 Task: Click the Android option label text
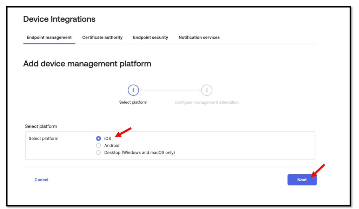(x=112, y=146)
